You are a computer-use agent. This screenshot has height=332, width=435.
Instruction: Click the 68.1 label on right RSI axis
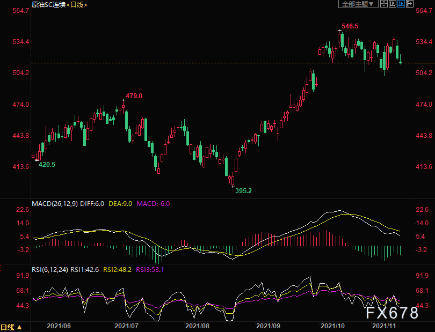pos(422,291)
